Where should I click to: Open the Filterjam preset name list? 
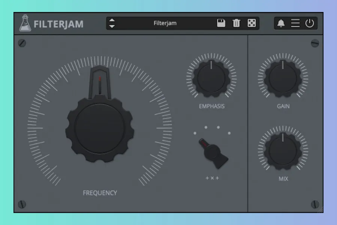pyautogui.click(x=165, y=23)
